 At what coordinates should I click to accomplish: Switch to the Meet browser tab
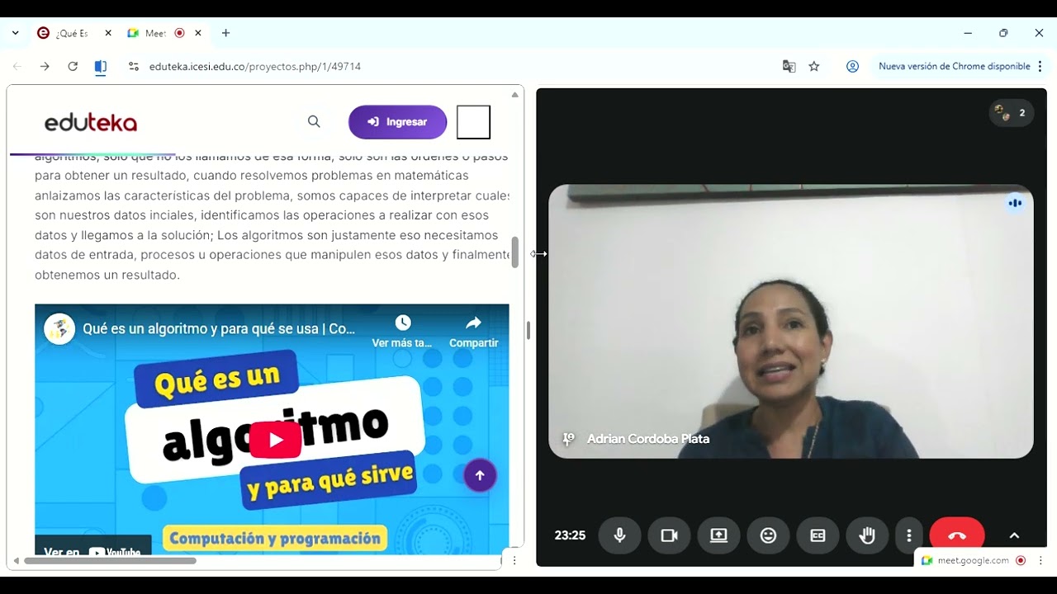point(156,33)
